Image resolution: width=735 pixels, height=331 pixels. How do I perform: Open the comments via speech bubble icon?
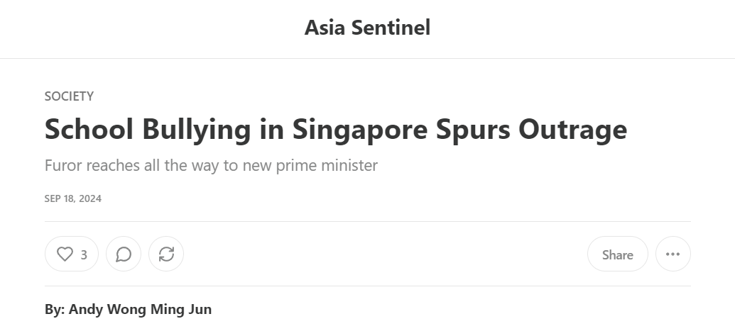(124, 254)
